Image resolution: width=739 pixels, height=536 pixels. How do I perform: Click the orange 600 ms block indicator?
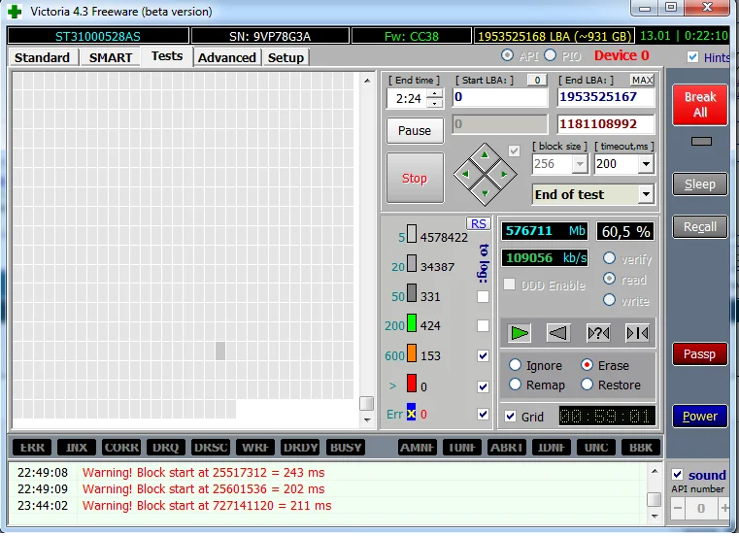(x=412, y=355)
